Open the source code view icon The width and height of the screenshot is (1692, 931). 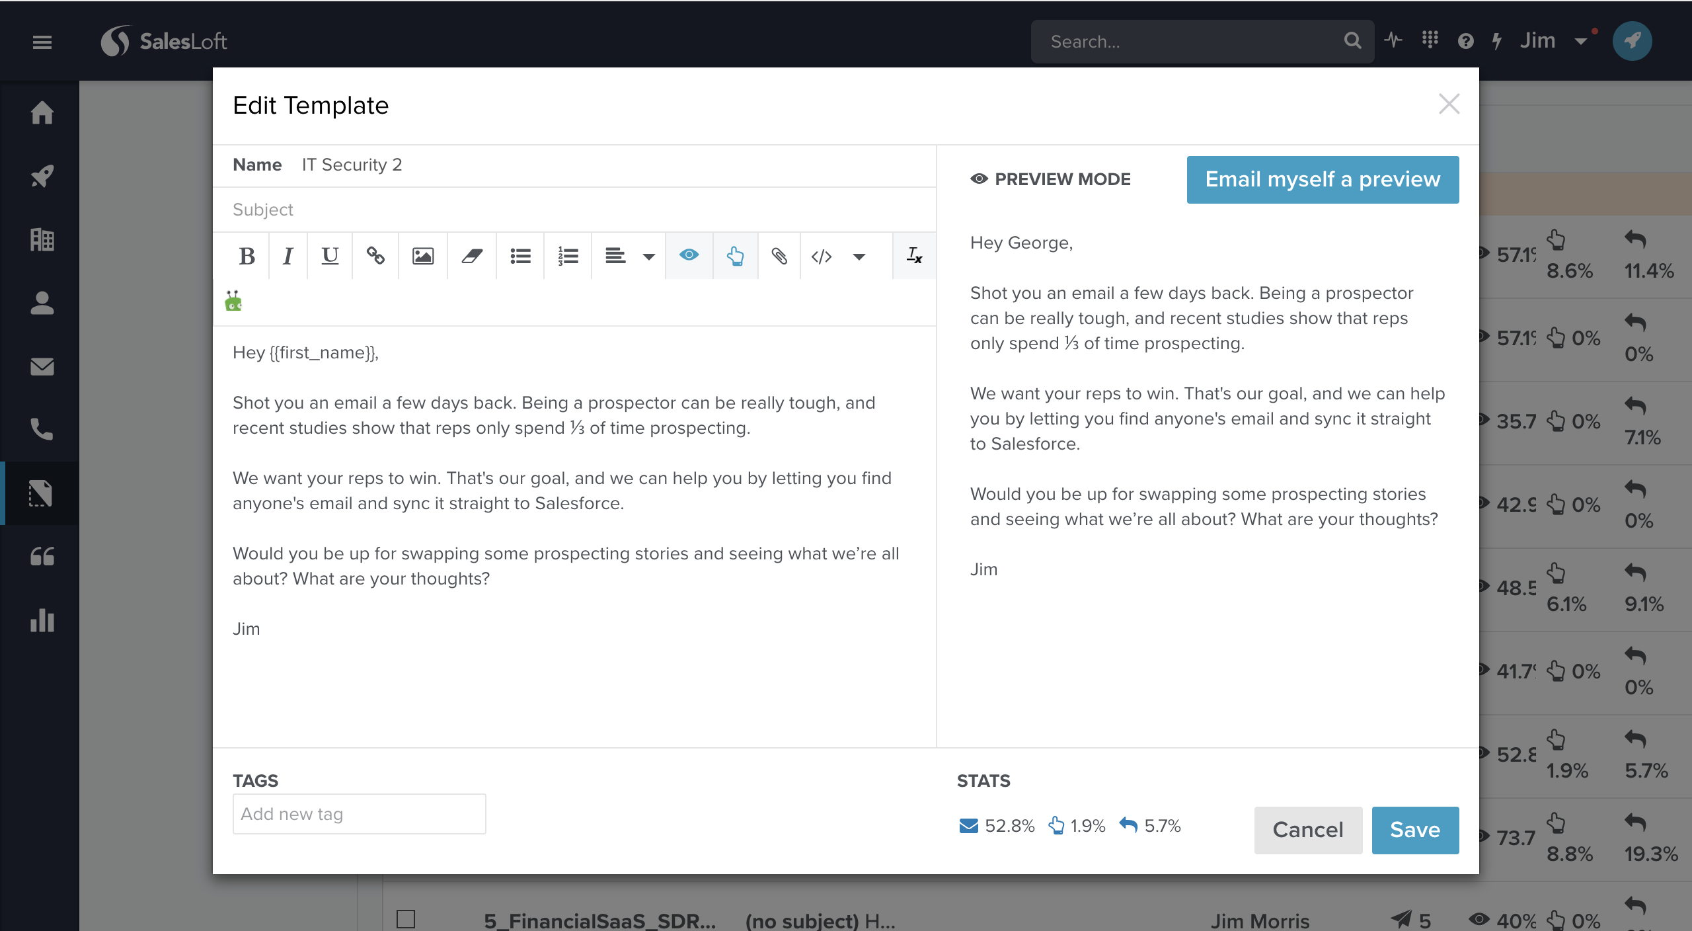822,256
